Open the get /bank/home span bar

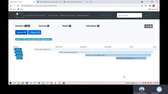[x=131, y=58]
